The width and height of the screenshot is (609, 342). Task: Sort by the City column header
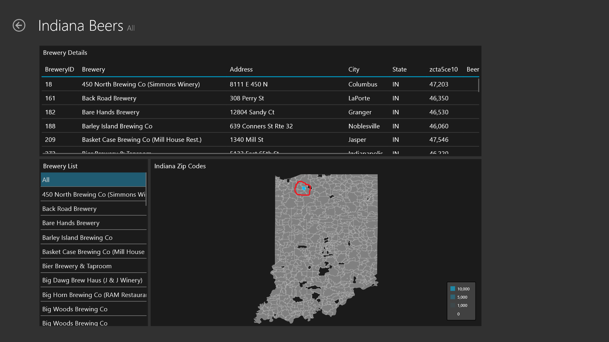point(354,69)
